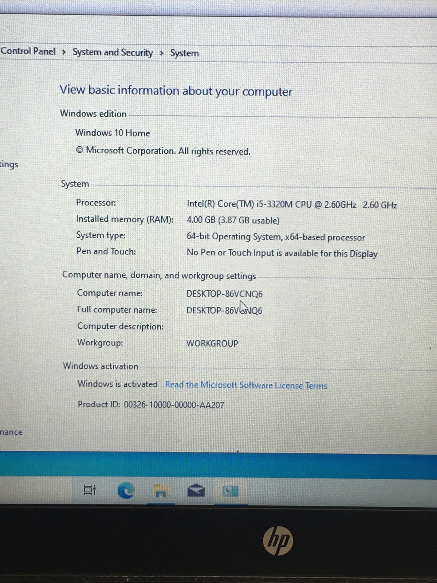This screenshot has height=583, width=437.
Task: Go to Control Panel in the breadcrumb
Action: pyautogui.click(x=28, y=51)
